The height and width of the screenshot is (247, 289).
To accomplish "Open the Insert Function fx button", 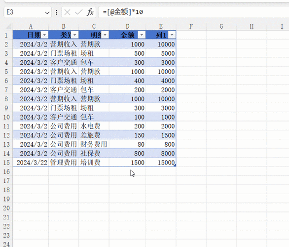I will (90, 12).
